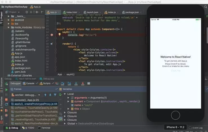Expand the arguments variable
The image size is (208, 132).
click(x=68, y=98)
